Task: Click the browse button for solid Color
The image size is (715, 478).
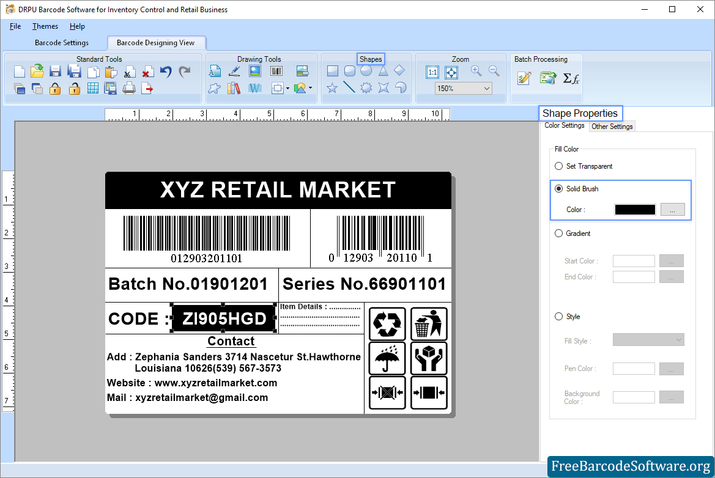Action: [x=673, y=210]
